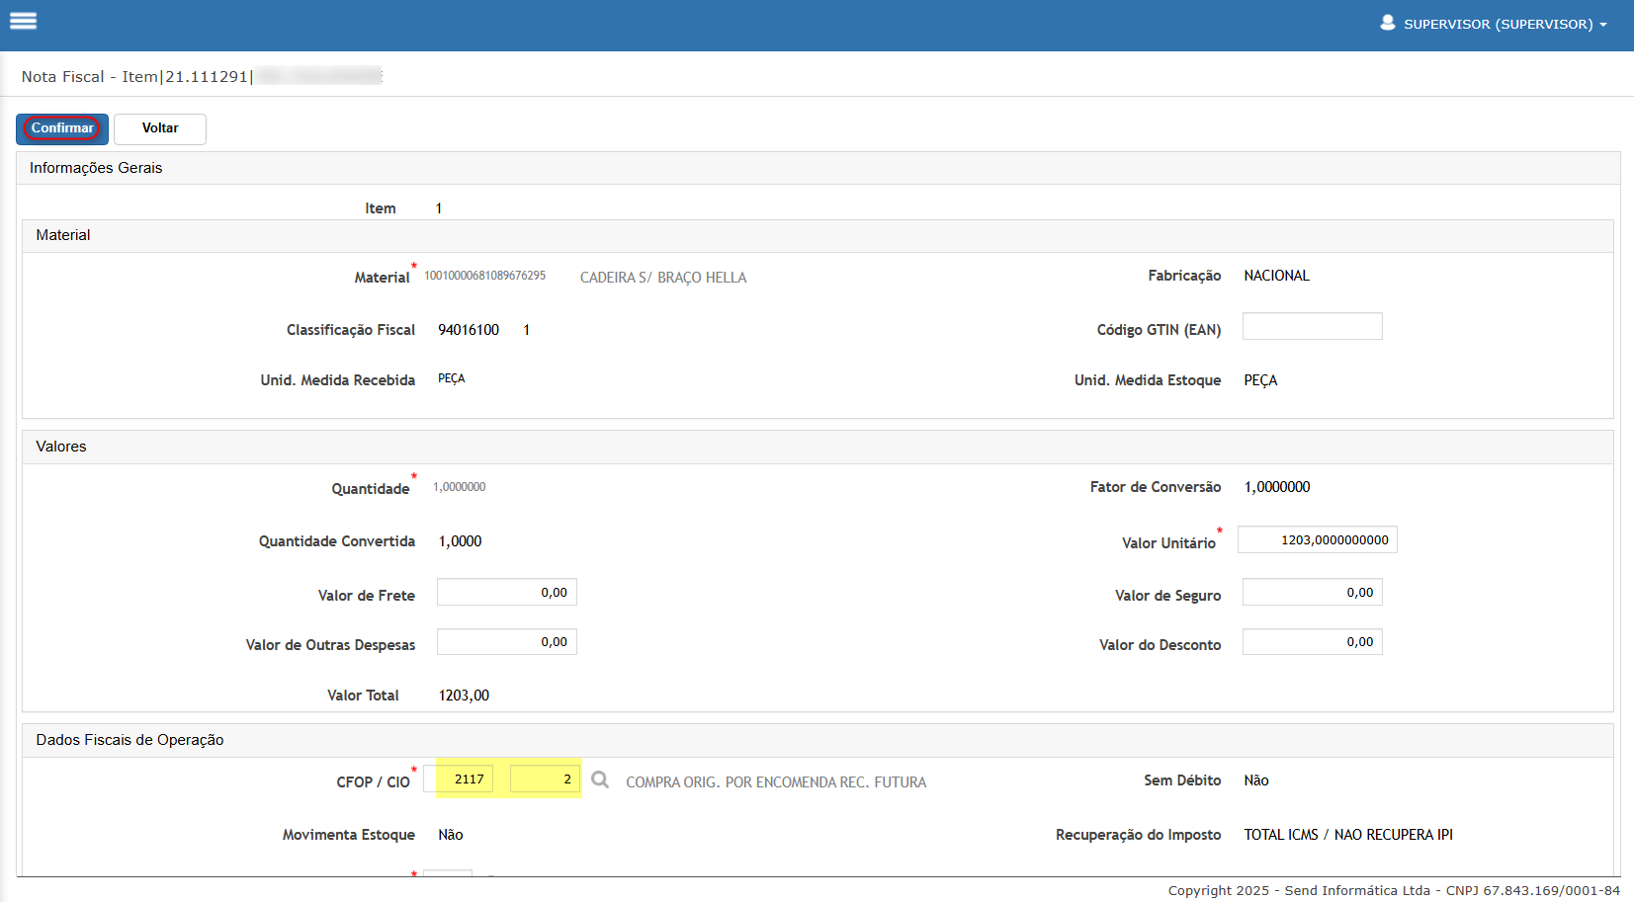The width and height of the screenshot is (1634, 902).
Task: Click the CIO field containing 2
Action: pos(545,779)
